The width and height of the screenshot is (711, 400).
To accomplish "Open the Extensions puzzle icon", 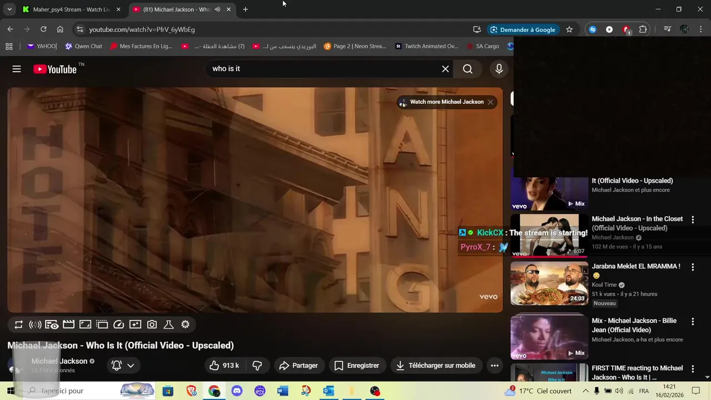I will (643, 29).
